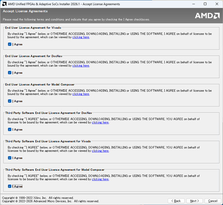Click the AMD logo in the header
The height and width of the screenshot is (205, 223).
click(x=207, y=16)
